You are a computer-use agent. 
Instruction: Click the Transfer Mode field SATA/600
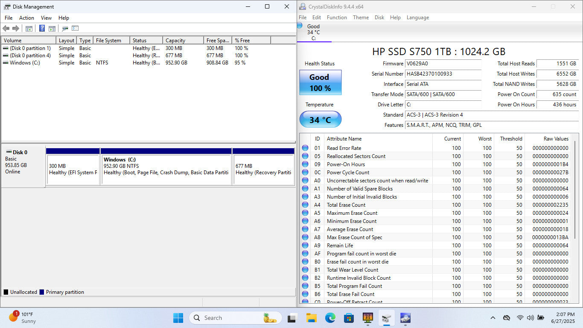[x=443, y=94]
